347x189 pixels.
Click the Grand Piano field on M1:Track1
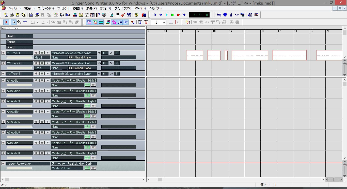pos(83,58)
